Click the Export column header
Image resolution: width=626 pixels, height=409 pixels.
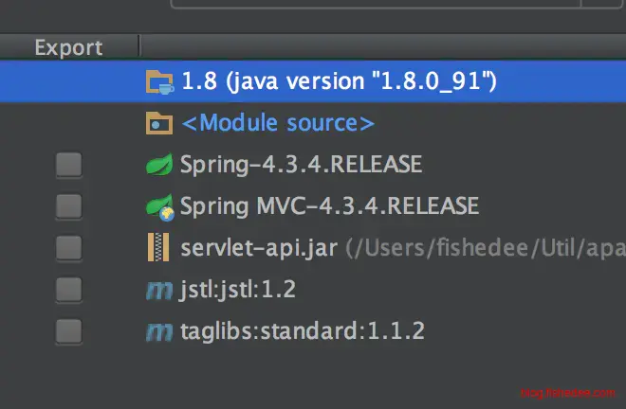[68, 47]
